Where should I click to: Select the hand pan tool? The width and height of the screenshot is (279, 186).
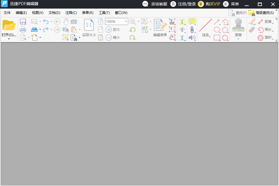tap(66, 22)
